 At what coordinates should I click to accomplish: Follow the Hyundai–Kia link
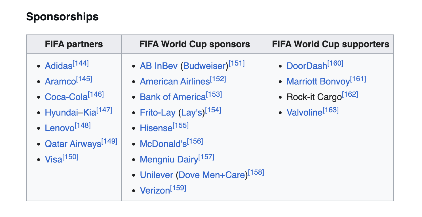tap(71, 113)
